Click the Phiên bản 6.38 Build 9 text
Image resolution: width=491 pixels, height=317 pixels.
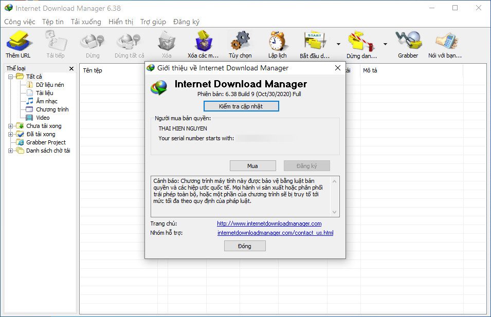tap(249, 94)
